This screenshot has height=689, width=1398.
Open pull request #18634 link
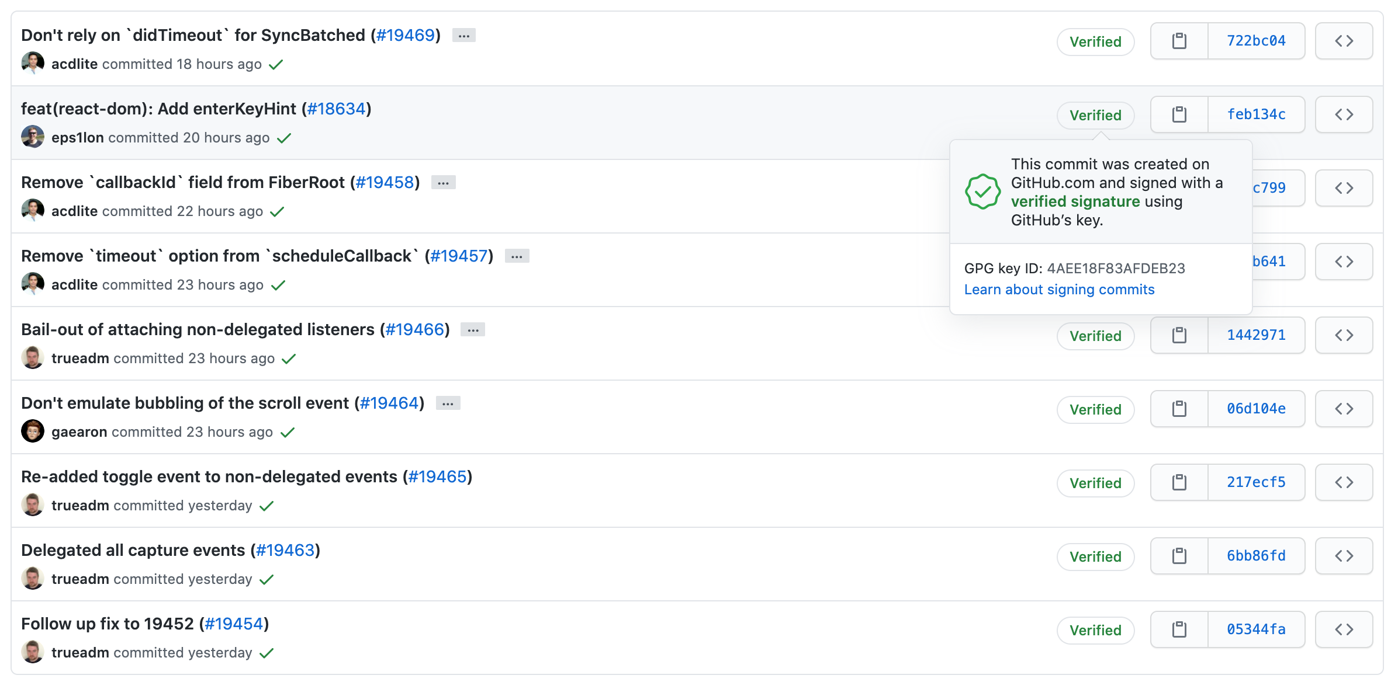(336, 109)
